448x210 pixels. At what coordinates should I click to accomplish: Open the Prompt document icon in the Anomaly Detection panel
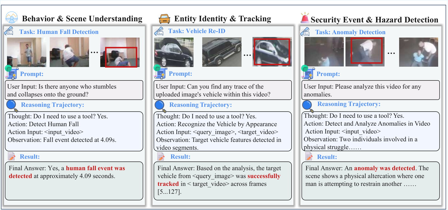308,72
